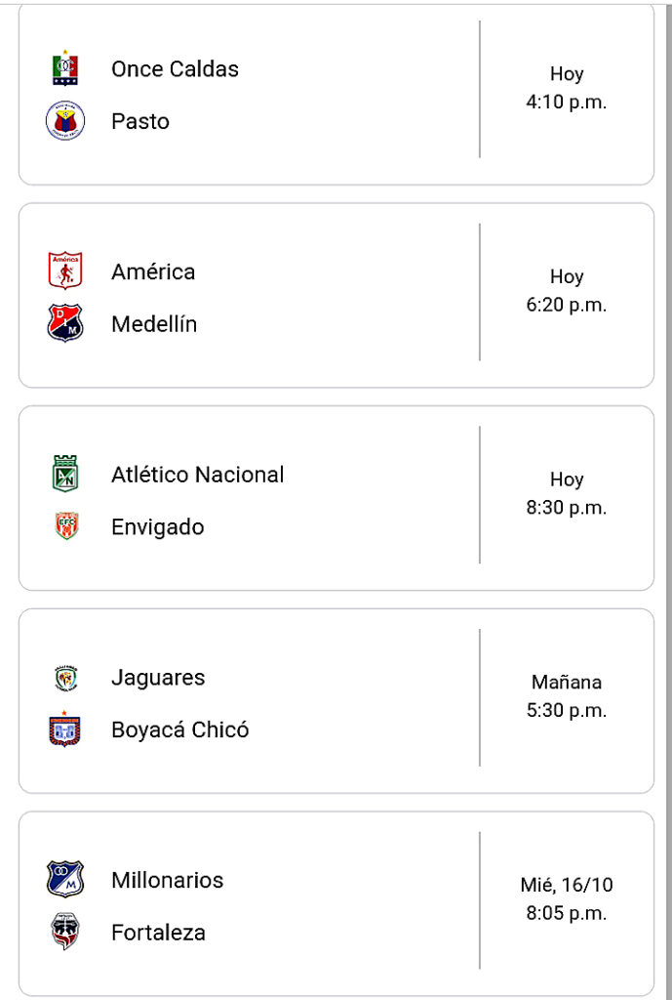Click the Fortaleza team crest
The image size is (672, 1000).
coord(65,932)
